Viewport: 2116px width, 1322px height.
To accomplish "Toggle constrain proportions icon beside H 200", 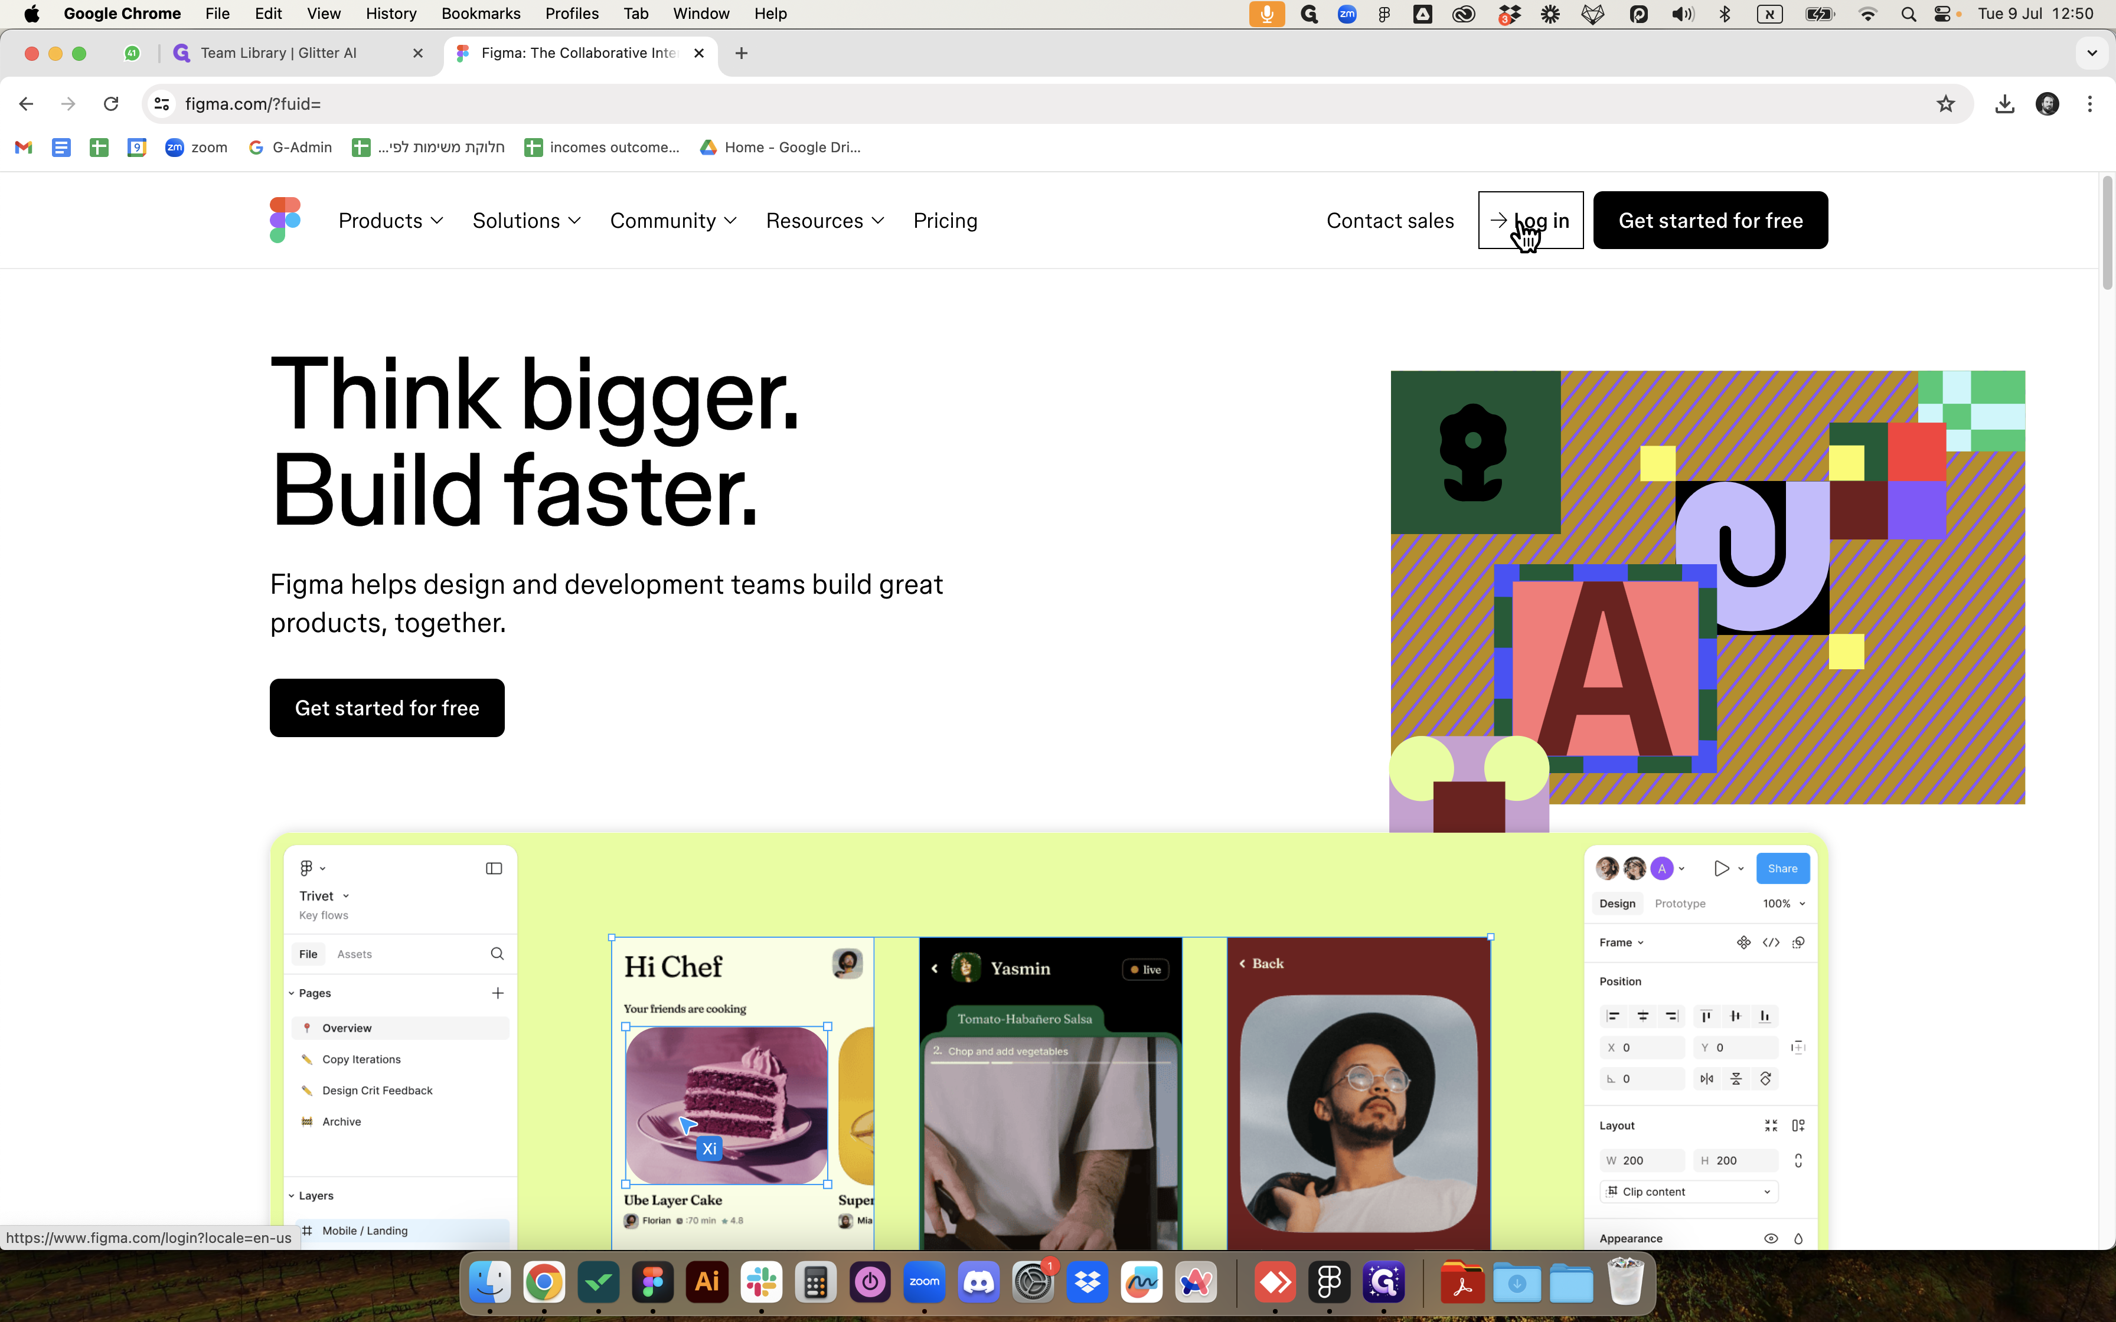I will tap(1798, 1161).
